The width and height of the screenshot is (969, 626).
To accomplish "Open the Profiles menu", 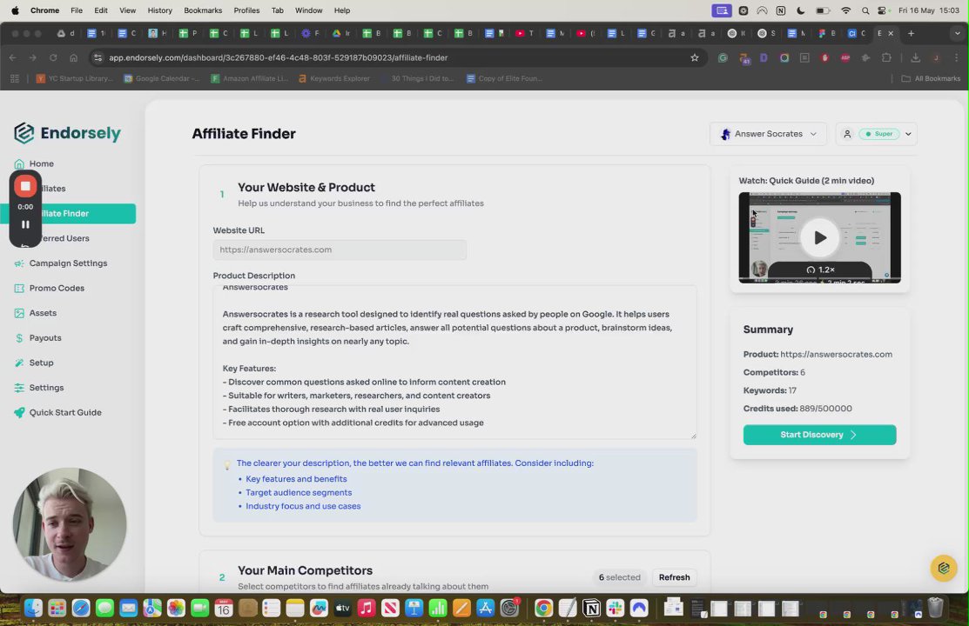I will tap(246, 10).
